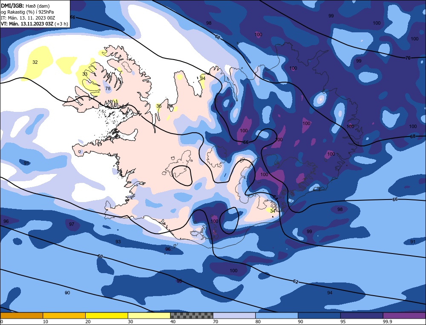Viewport: 426px width, 325px height.
Task: Click the dark orange 0–10 legend swatch
Action: pyautogui.click(x=21, y=316)
